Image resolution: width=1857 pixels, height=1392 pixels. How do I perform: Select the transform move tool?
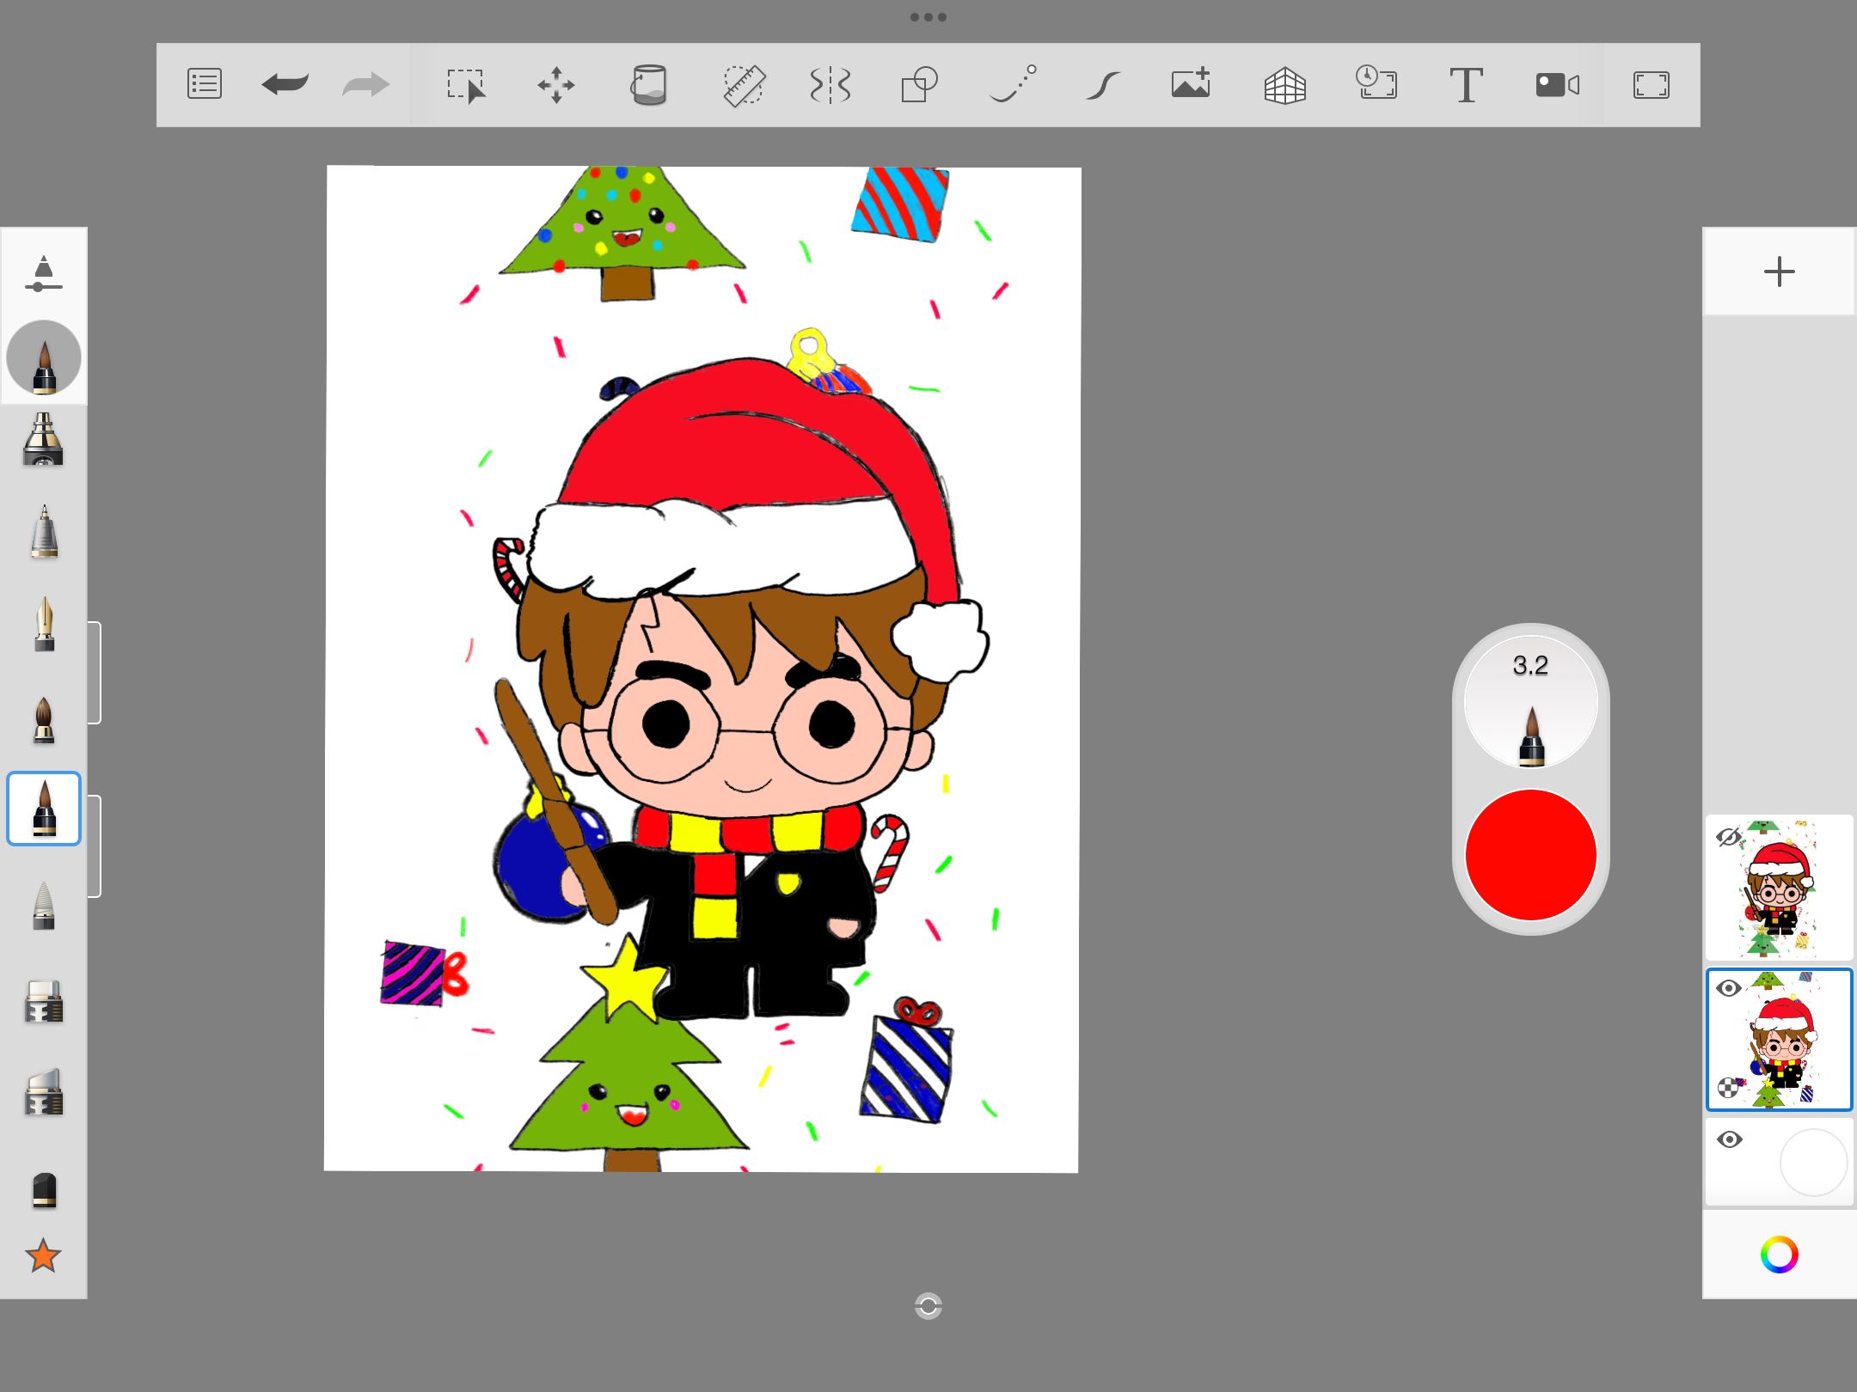(556, 85)
